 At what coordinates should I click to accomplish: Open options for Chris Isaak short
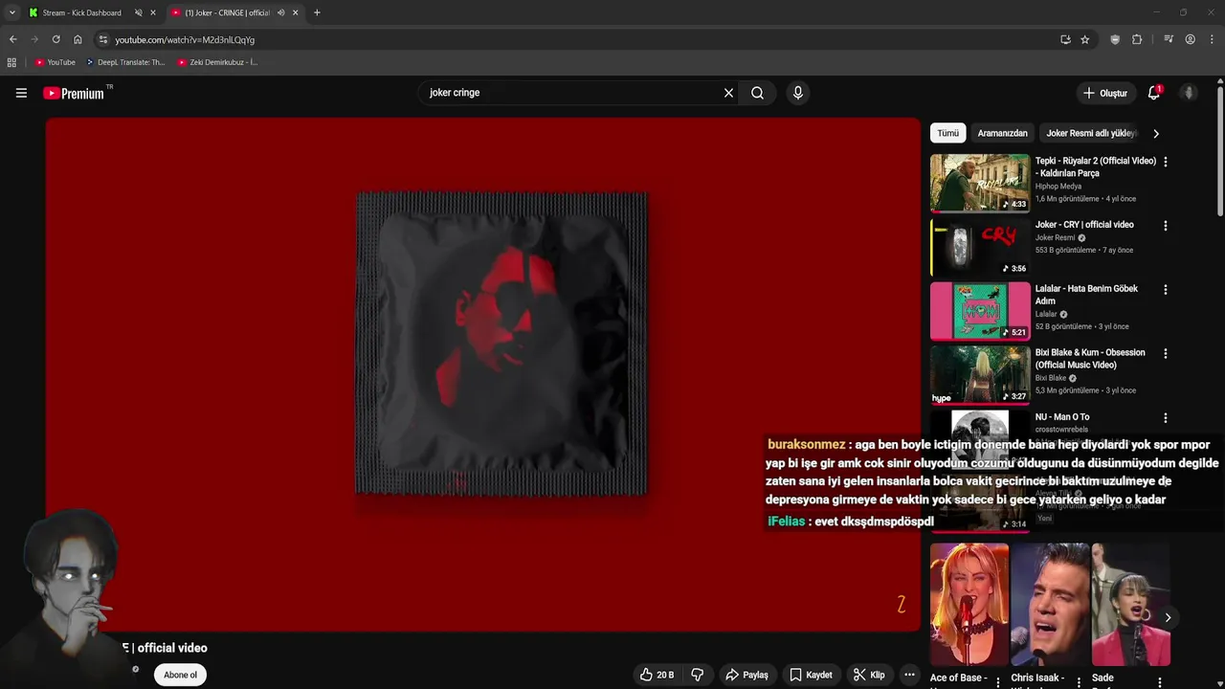pyautogui.click(x=1079, y=682)
